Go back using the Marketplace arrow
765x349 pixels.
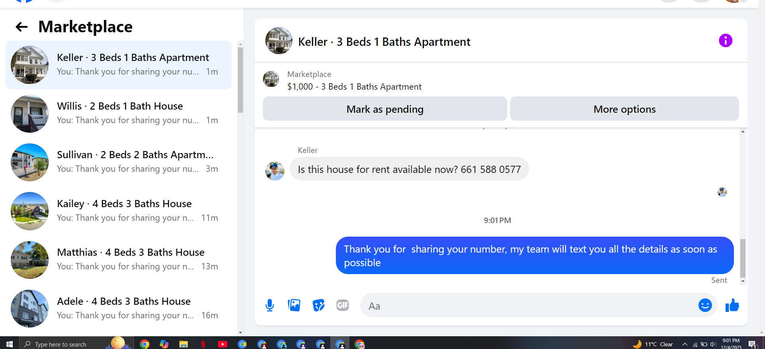coord(22,27)
